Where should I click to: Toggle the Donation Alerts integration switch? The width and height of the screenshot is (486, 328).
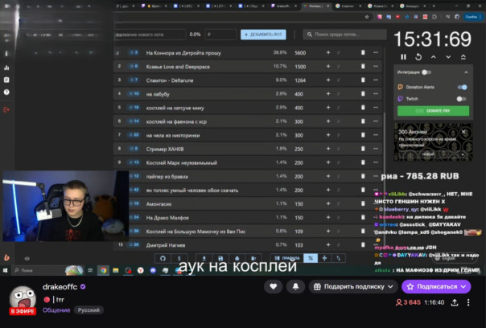coord(462,87)
